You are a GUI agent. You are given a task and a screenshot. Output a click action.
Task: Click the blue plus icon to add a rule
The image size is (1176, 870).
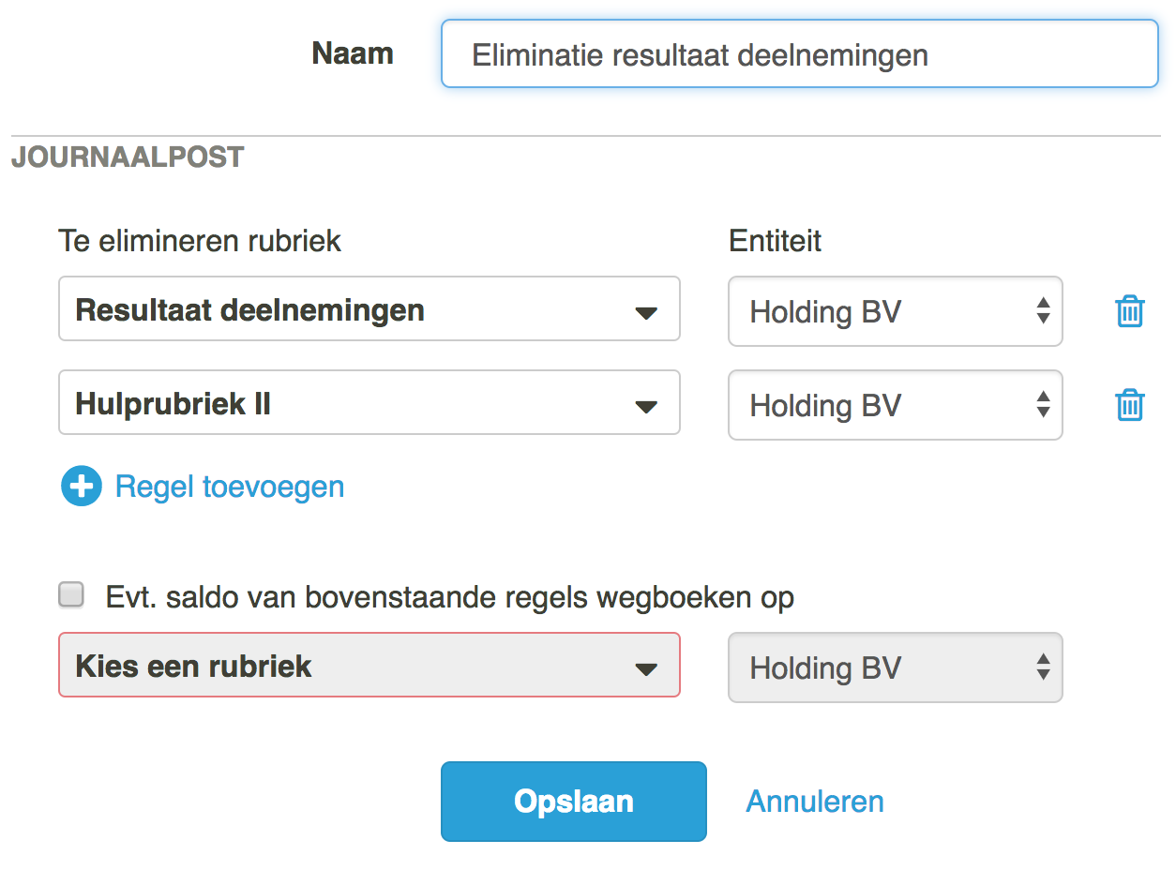tap(81, 487)
